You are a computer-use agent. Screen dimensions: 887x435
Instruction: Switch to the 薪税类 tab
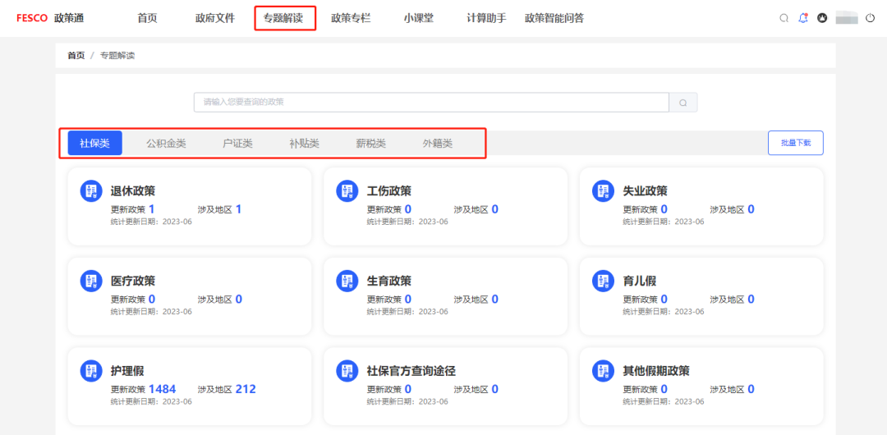(371, 144)
